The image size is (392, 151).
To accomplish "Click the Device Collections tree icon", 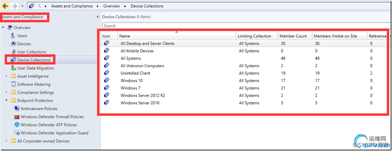I will [14, 60].
